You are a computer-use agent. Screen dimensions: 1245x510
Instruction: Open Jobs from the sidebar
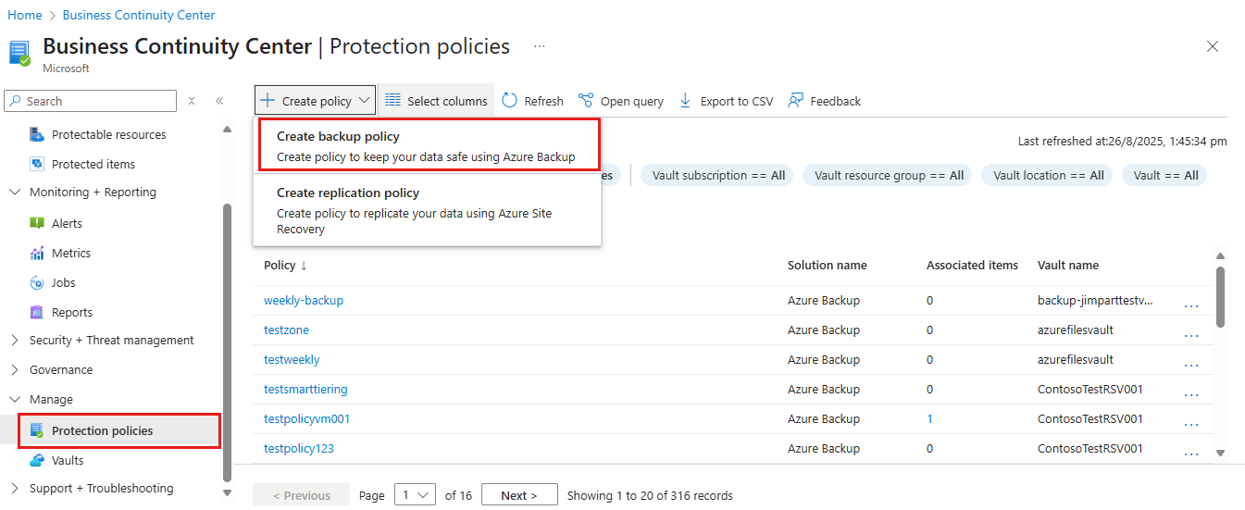click(x=64, y=282)
